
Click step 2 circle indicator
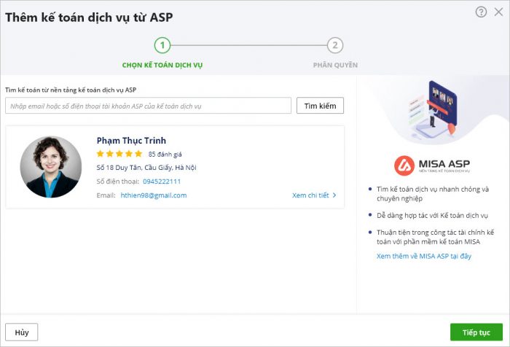pyautogui.click(x=335, y=45)
